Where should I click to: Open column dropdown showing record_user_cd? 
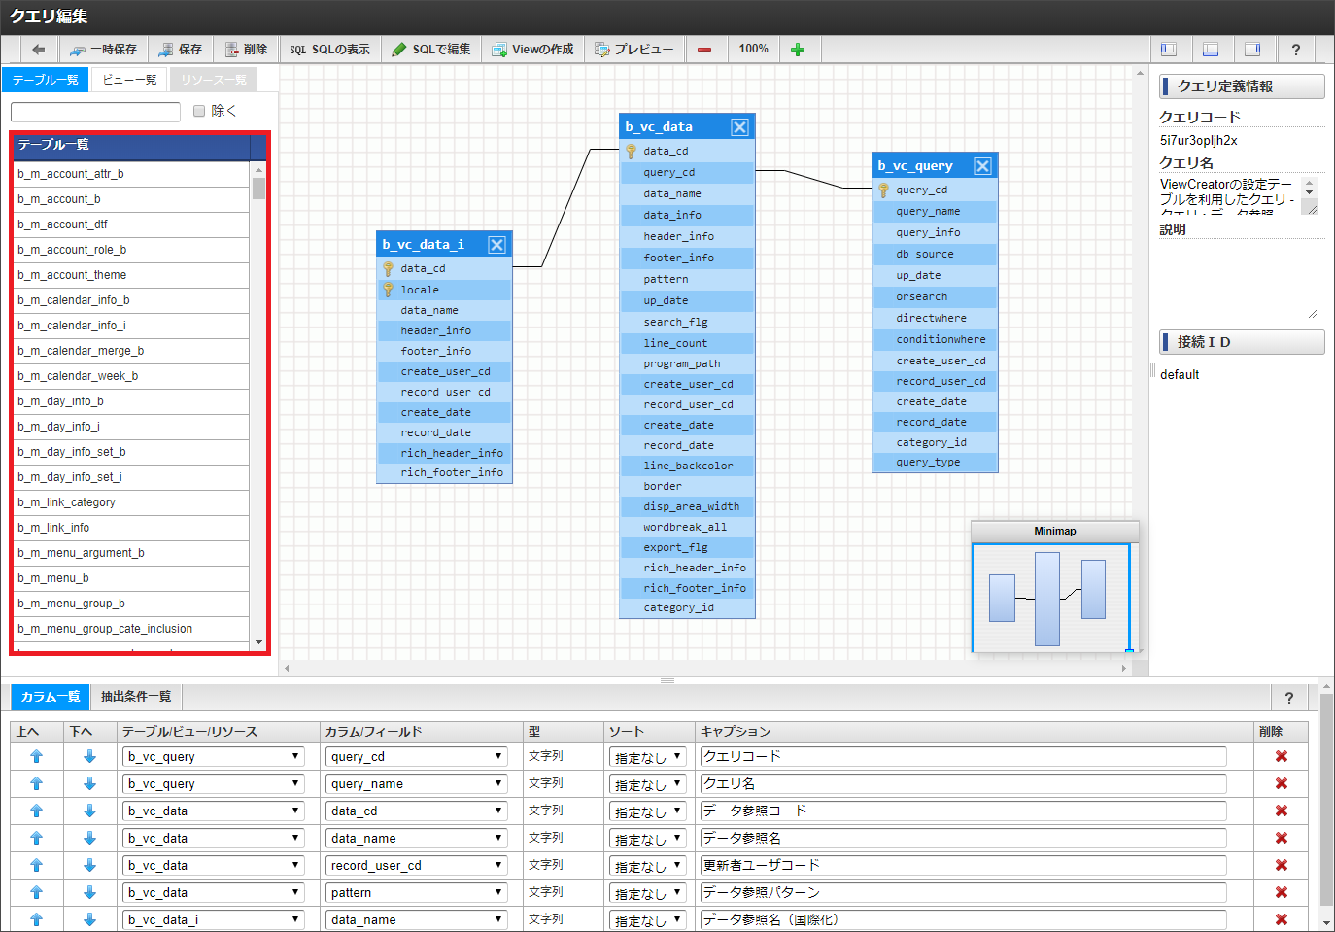417,866
